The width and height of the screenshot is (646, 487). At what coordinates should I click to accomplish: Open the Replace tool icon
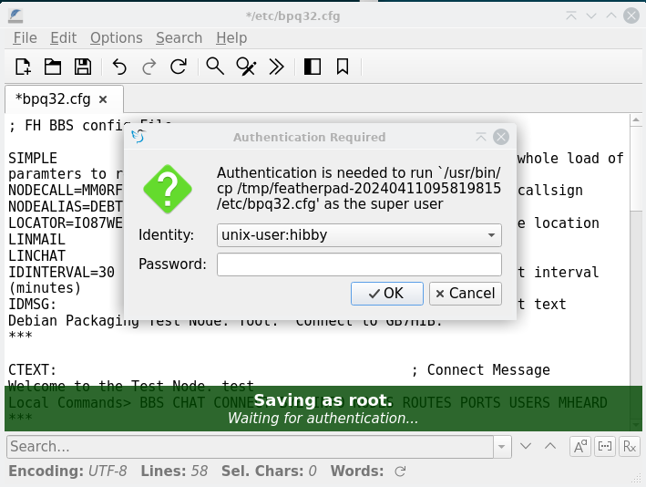pyautogui.click(x=245, y=66)
